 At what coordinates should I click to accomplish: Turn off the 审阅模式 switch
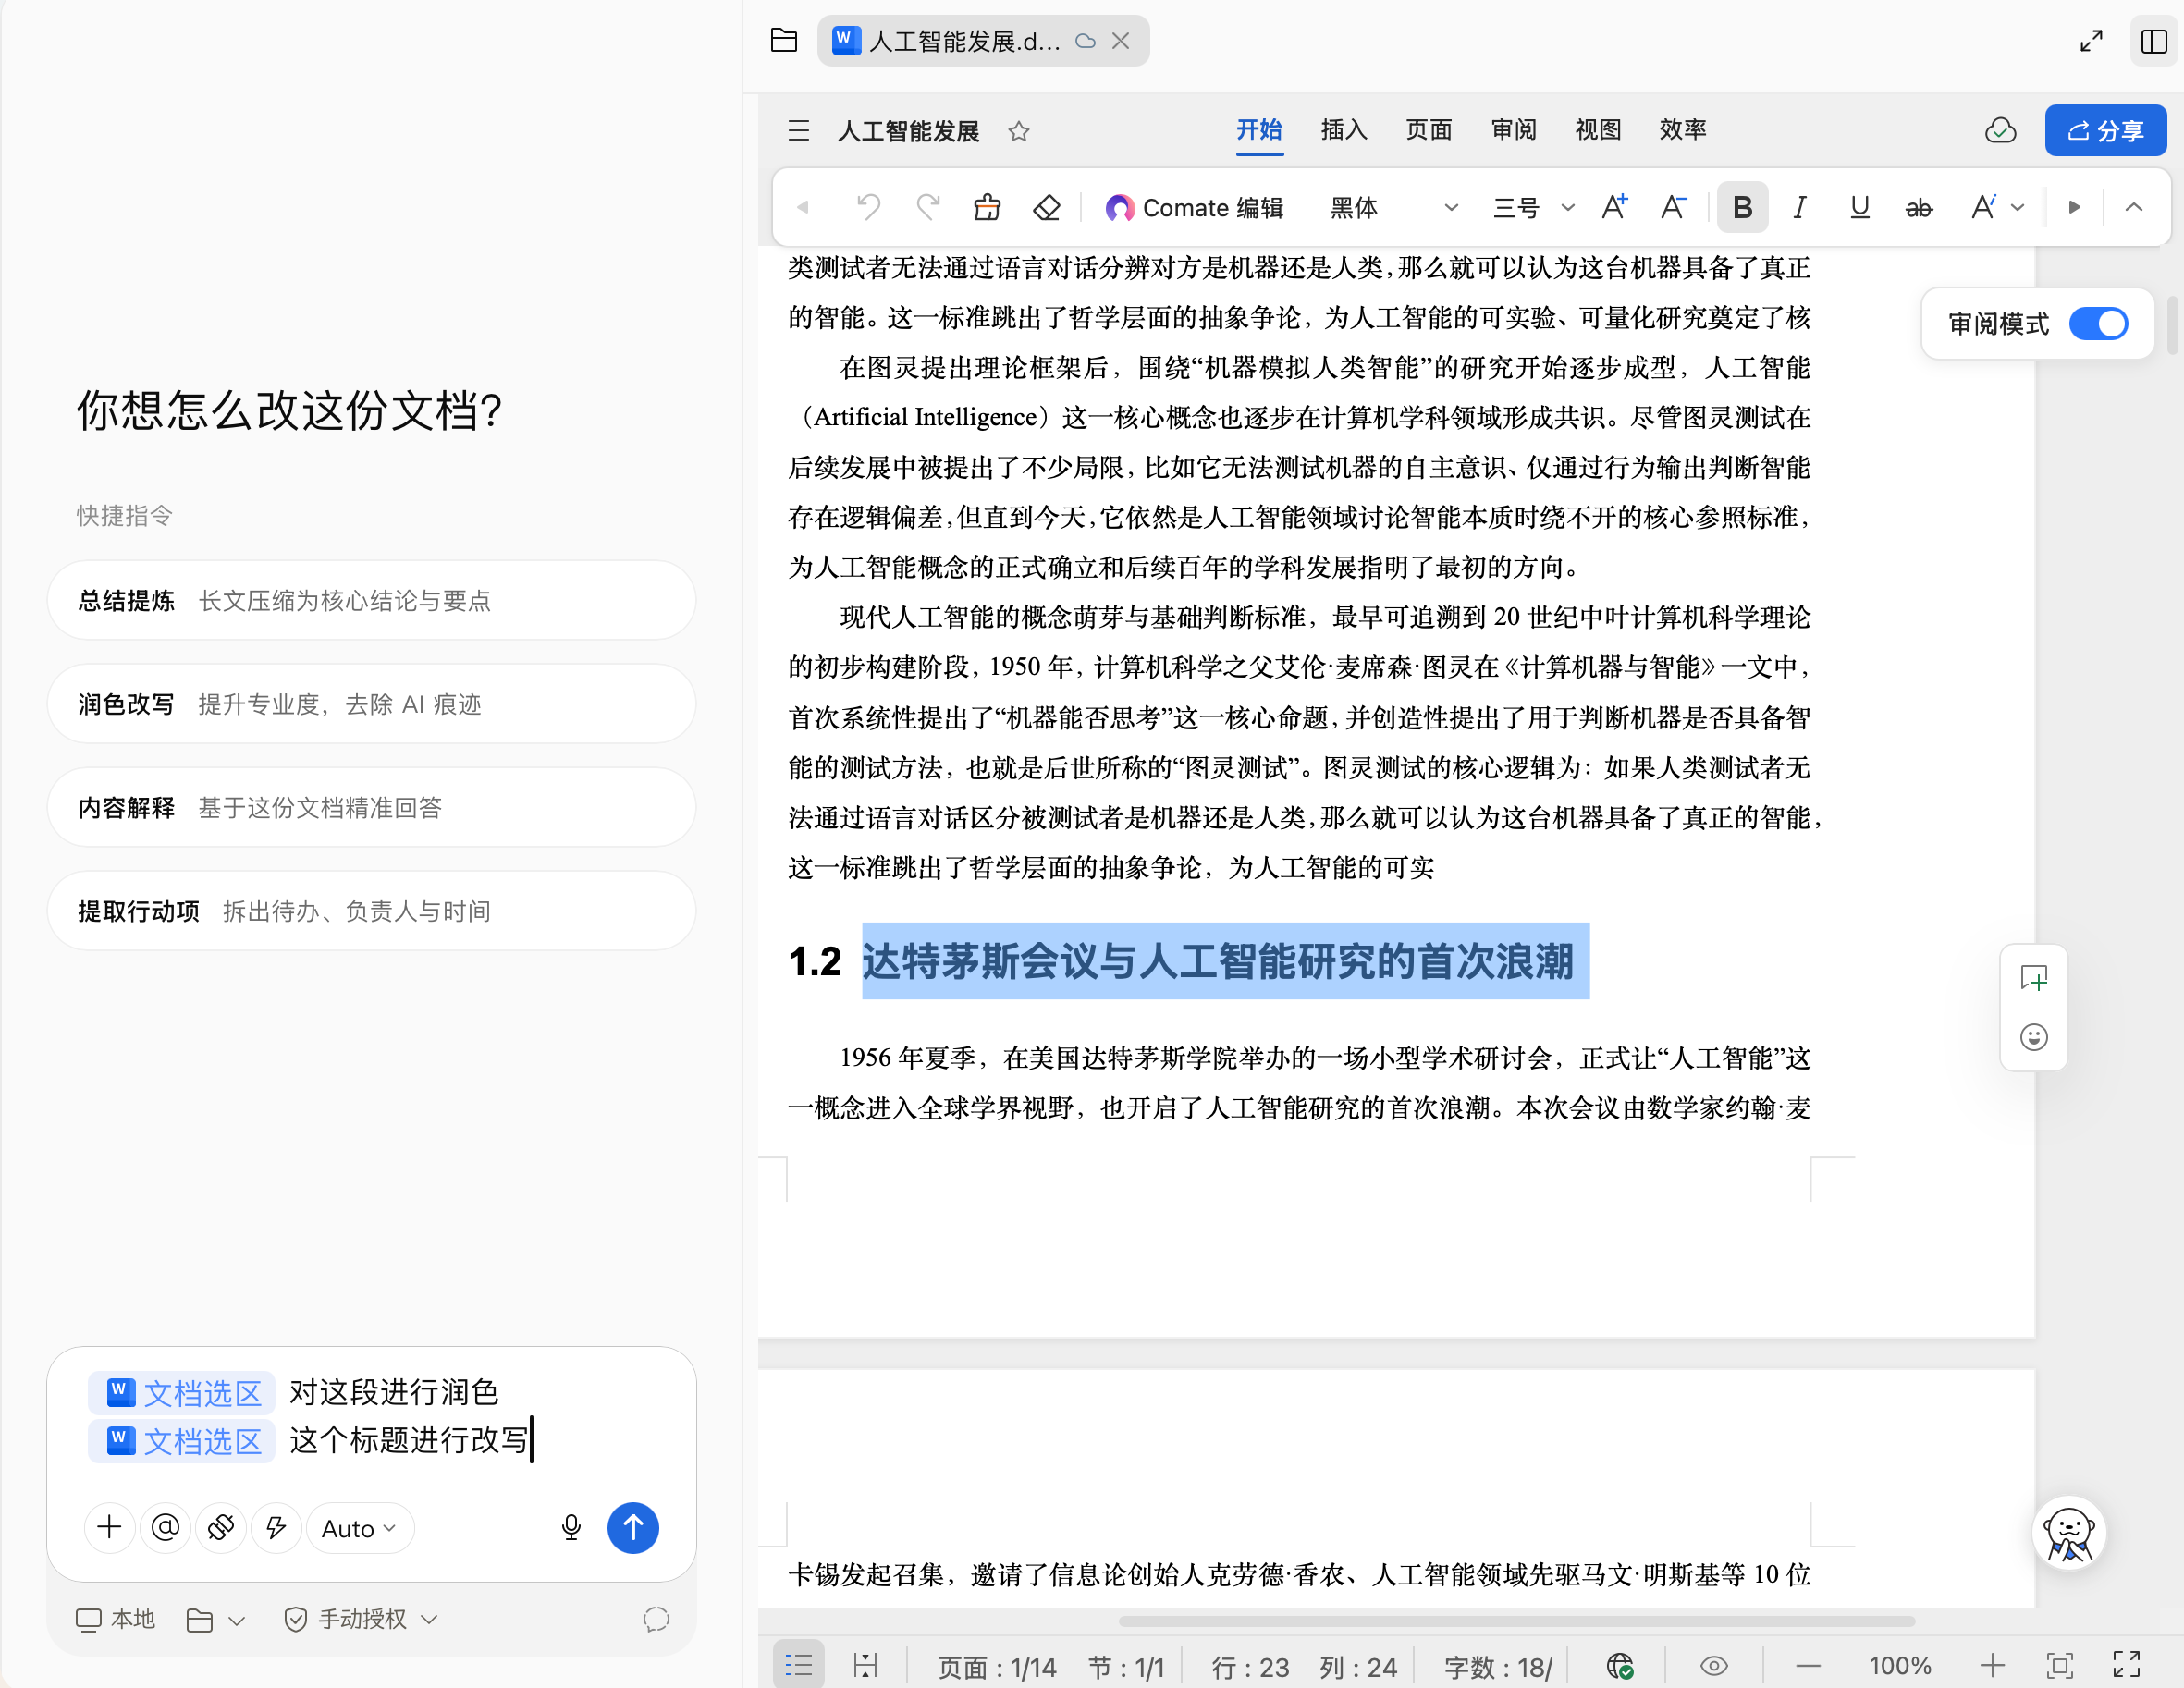2098,324
